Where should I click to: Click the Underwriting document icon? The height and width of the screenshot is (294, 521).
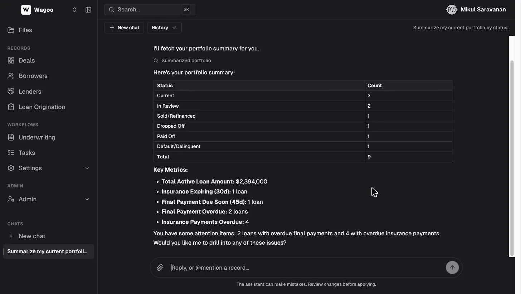pos(11,137)
